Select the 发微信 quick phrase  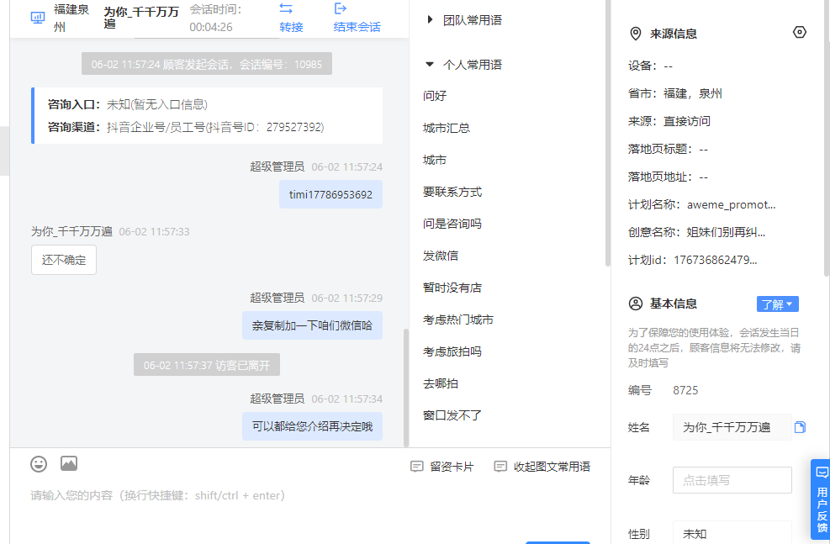[x=441, y=256]
